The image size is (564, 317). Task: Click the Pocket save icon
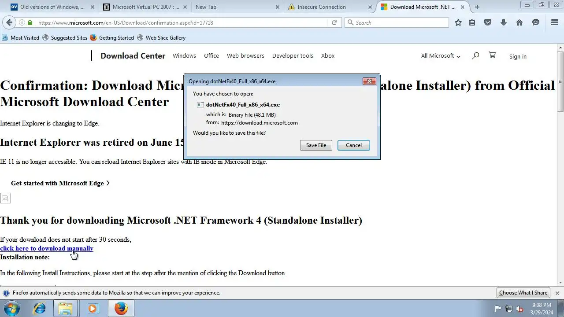click(x=488, y=22)
